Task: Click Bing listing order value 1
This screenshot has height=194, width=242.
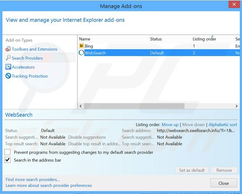Action: (194, 46)
